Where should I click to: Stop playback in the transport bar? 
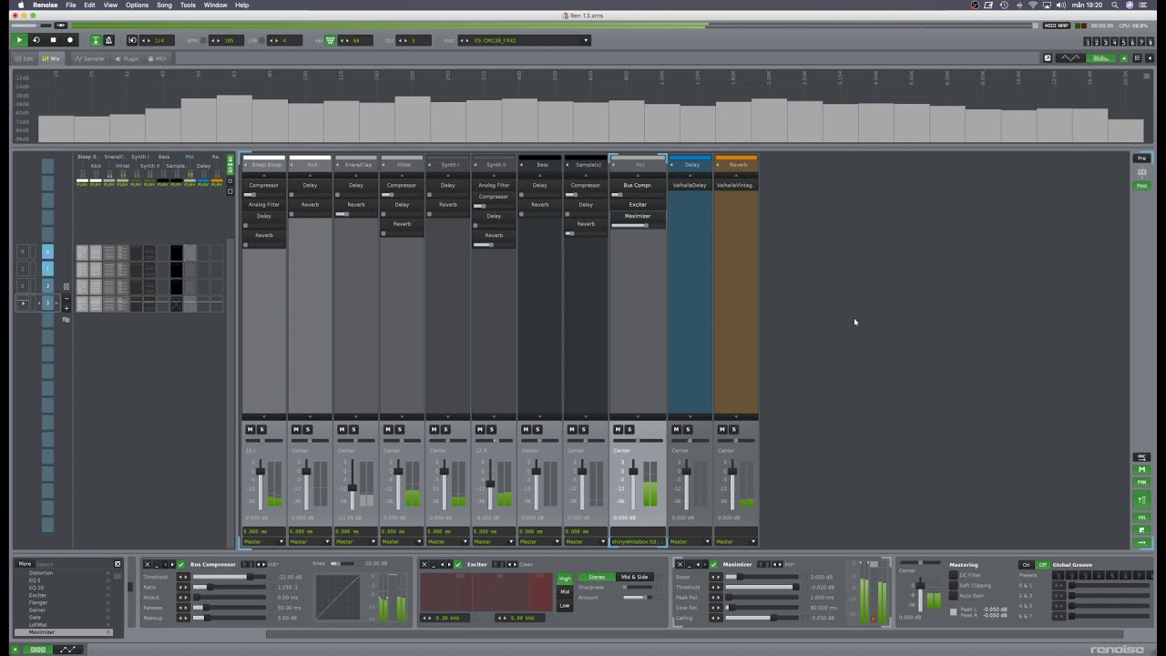click(x=53, y=40)
